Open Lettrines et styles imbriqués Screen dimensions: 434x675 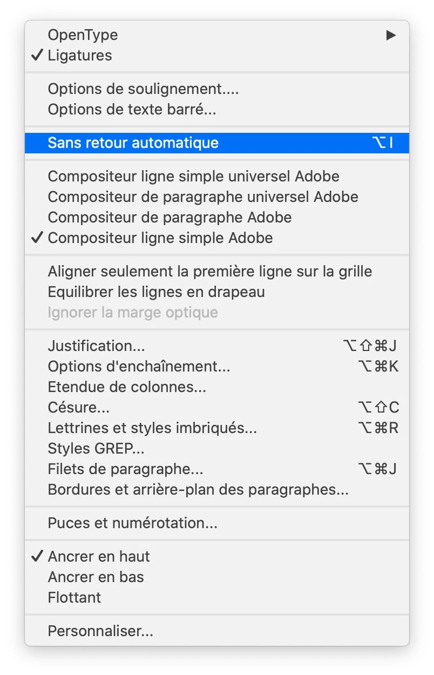point(152,428)
